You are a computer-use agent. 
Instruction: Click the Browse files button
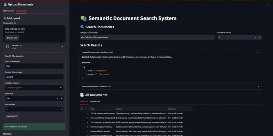click(x=12, y=38)
